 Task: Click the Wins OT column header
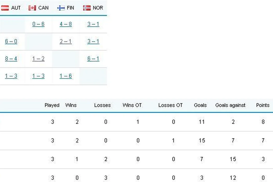(x=132, y=105)
